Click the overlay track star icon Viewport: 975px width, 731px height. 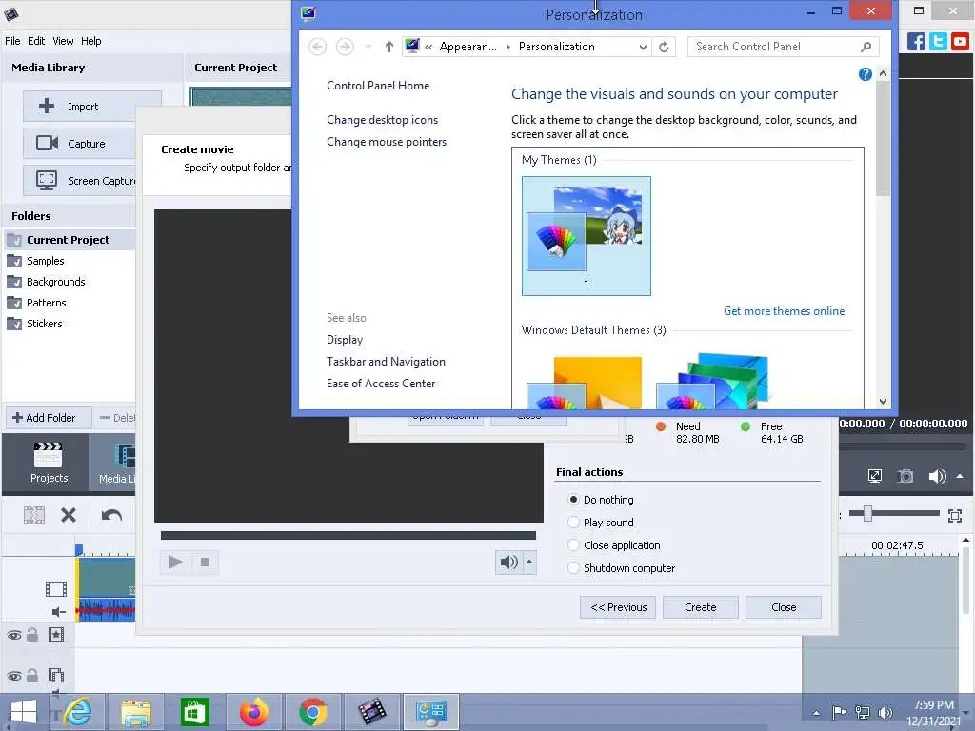[56, 635]
